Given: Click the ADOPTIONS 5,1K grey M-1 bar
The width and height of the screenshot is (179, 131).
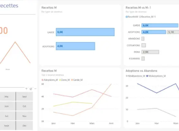Looking at the screenshot, I should pos(173,32).
